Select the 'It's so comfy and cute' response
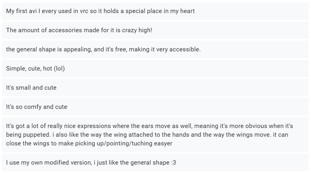 pyautogui.click(x=155, y=107)
